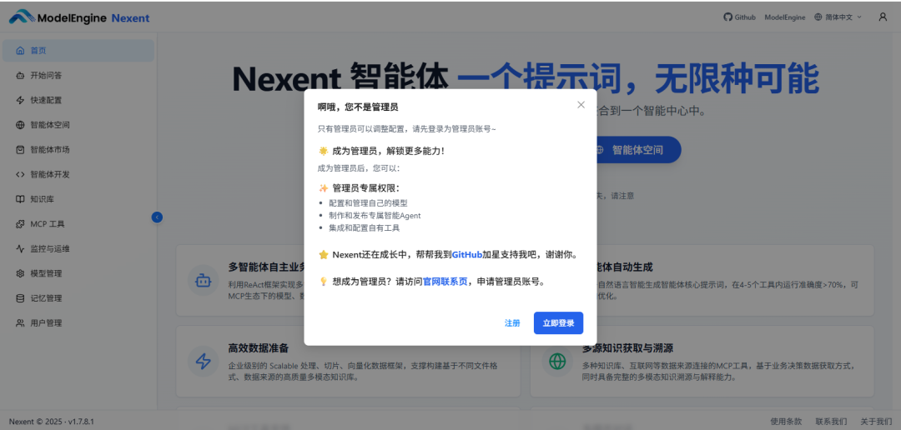The height and width of the screenshot is (430, 901).
Task: Click the 注册 button in dialog
Action: (x=512, y=322)
